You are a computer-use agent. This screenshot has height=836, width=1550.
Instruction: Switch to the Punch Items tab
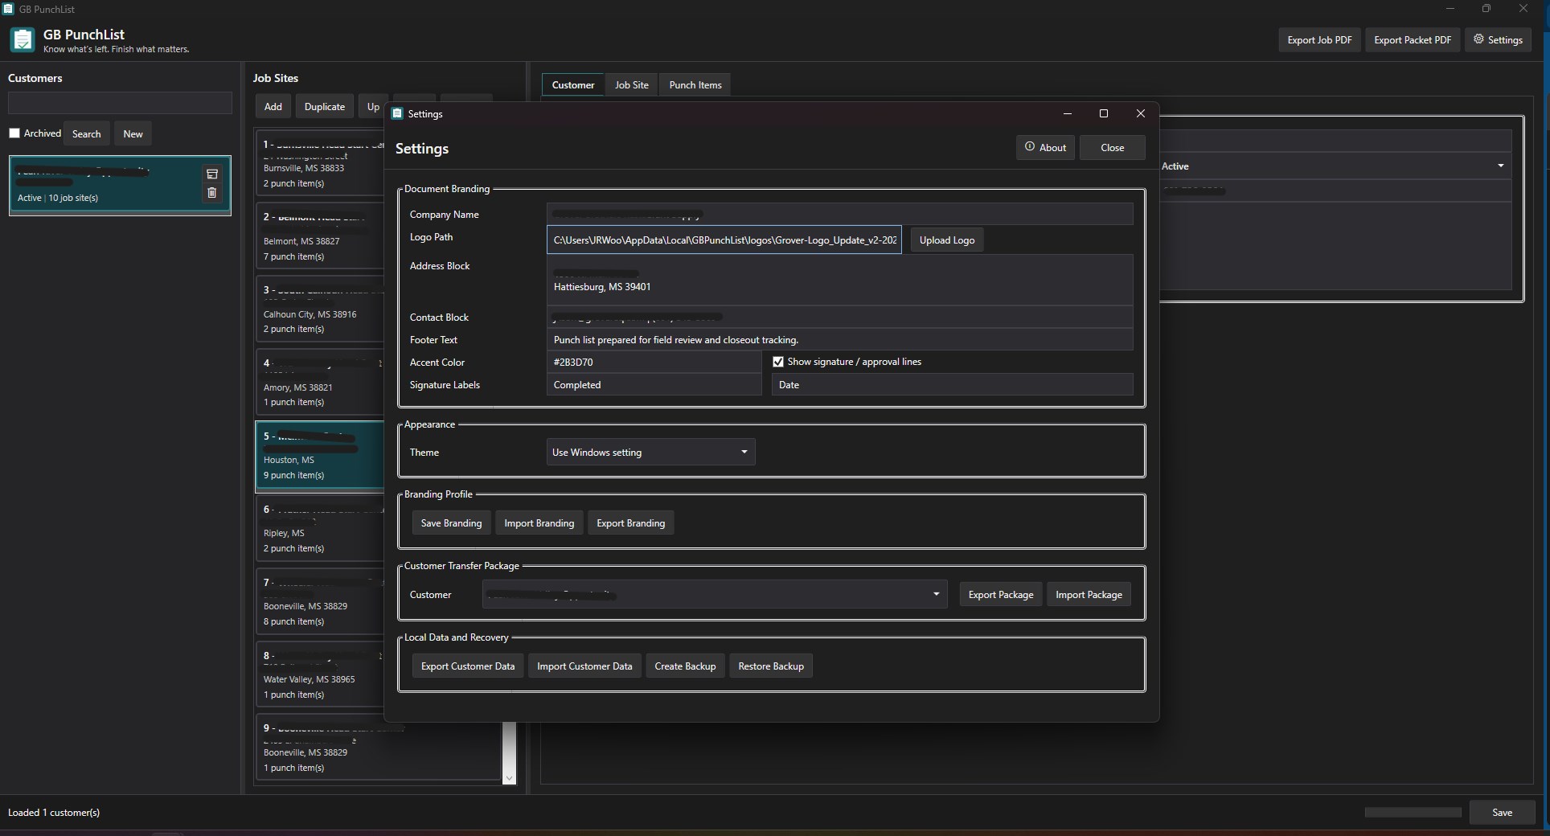point(695,85)
